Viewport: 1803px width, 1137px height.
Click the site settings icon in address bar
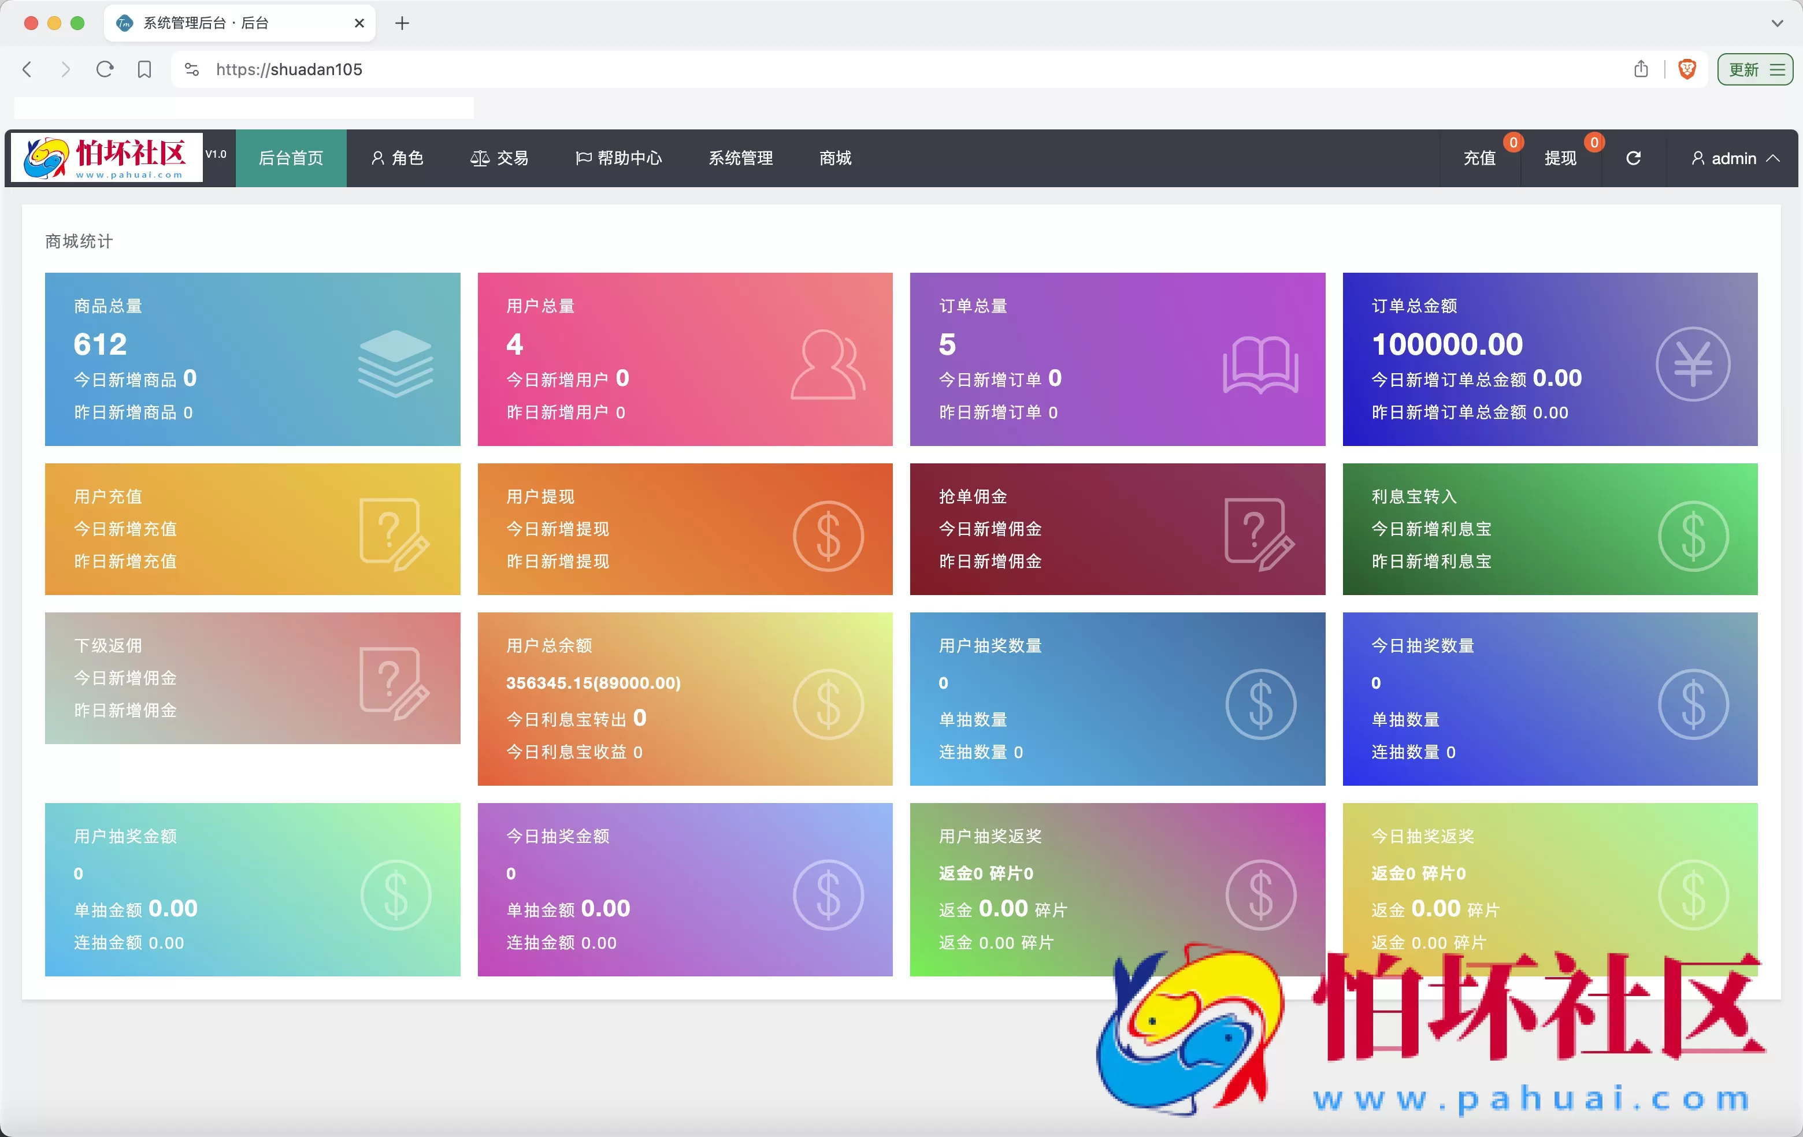pyautogui.click(x=192, y=69)
